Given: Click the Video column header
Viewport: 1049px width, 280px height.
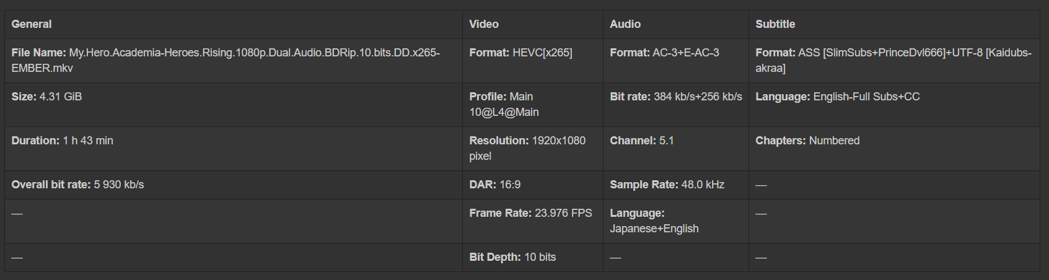Looking at the screenshot, I should [484, 24].
